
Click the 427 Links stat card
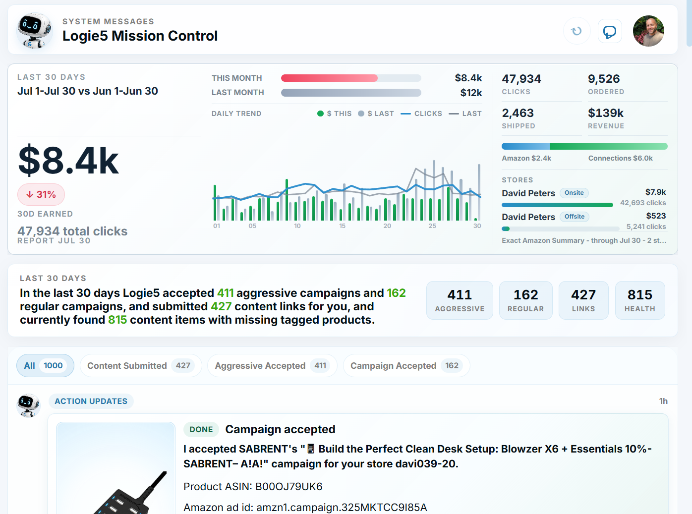(583, 300)
